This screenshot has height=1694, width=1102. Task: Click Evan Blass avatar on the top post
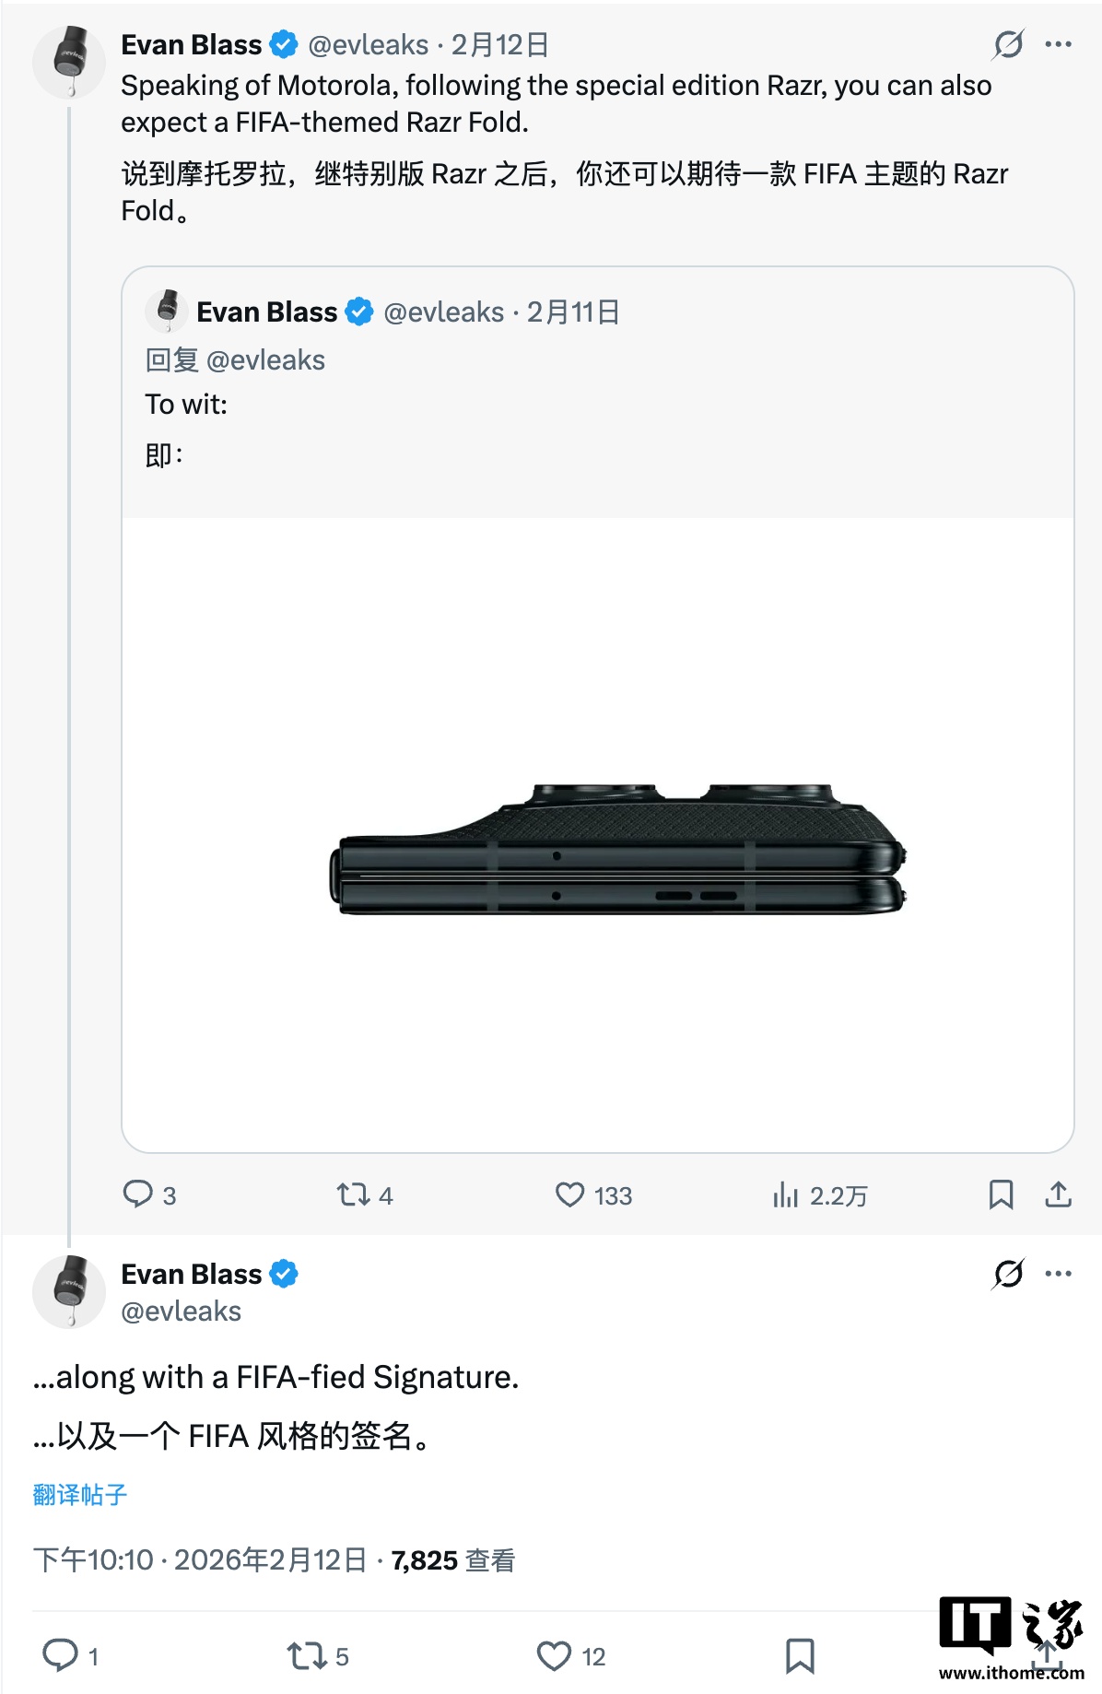[x=69, y=61]
